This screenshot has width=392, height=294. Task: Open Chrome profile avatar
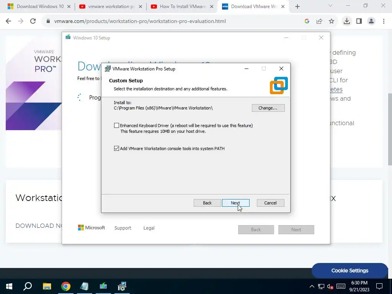371,21
